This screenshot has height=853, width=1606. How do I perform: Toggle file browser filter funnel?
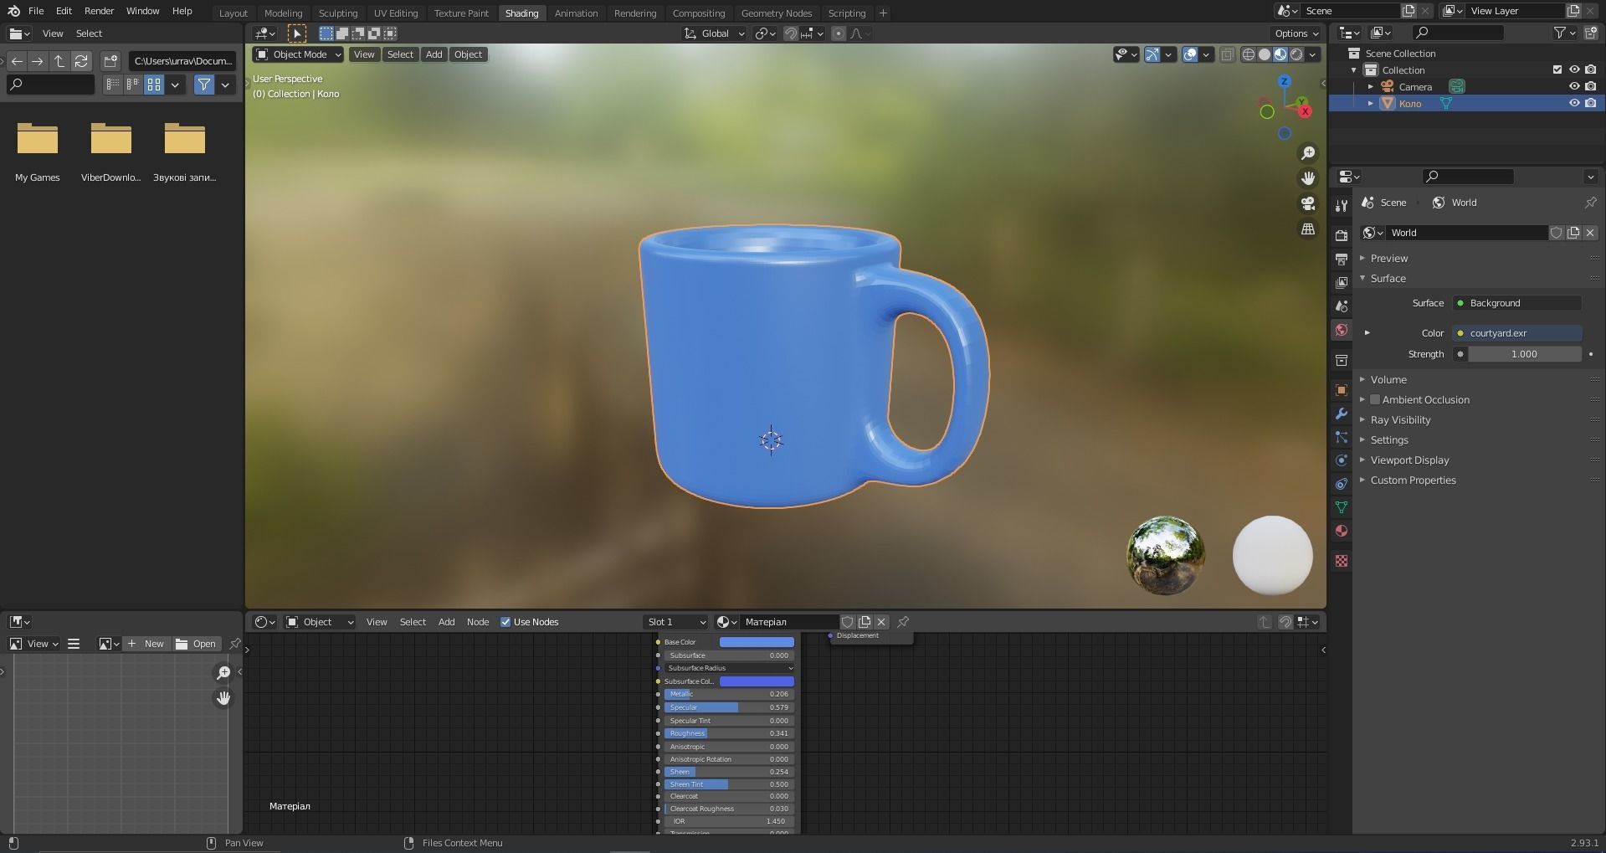click(203, 85)
